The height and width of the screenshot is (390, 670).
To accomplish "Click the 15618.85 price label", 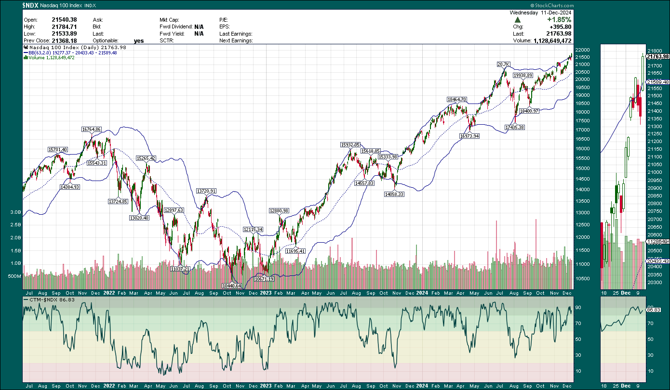I will [371, 151].
